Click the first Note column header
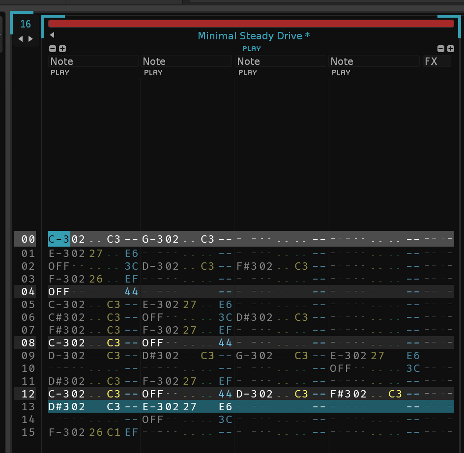 click(x=93, y=61)
